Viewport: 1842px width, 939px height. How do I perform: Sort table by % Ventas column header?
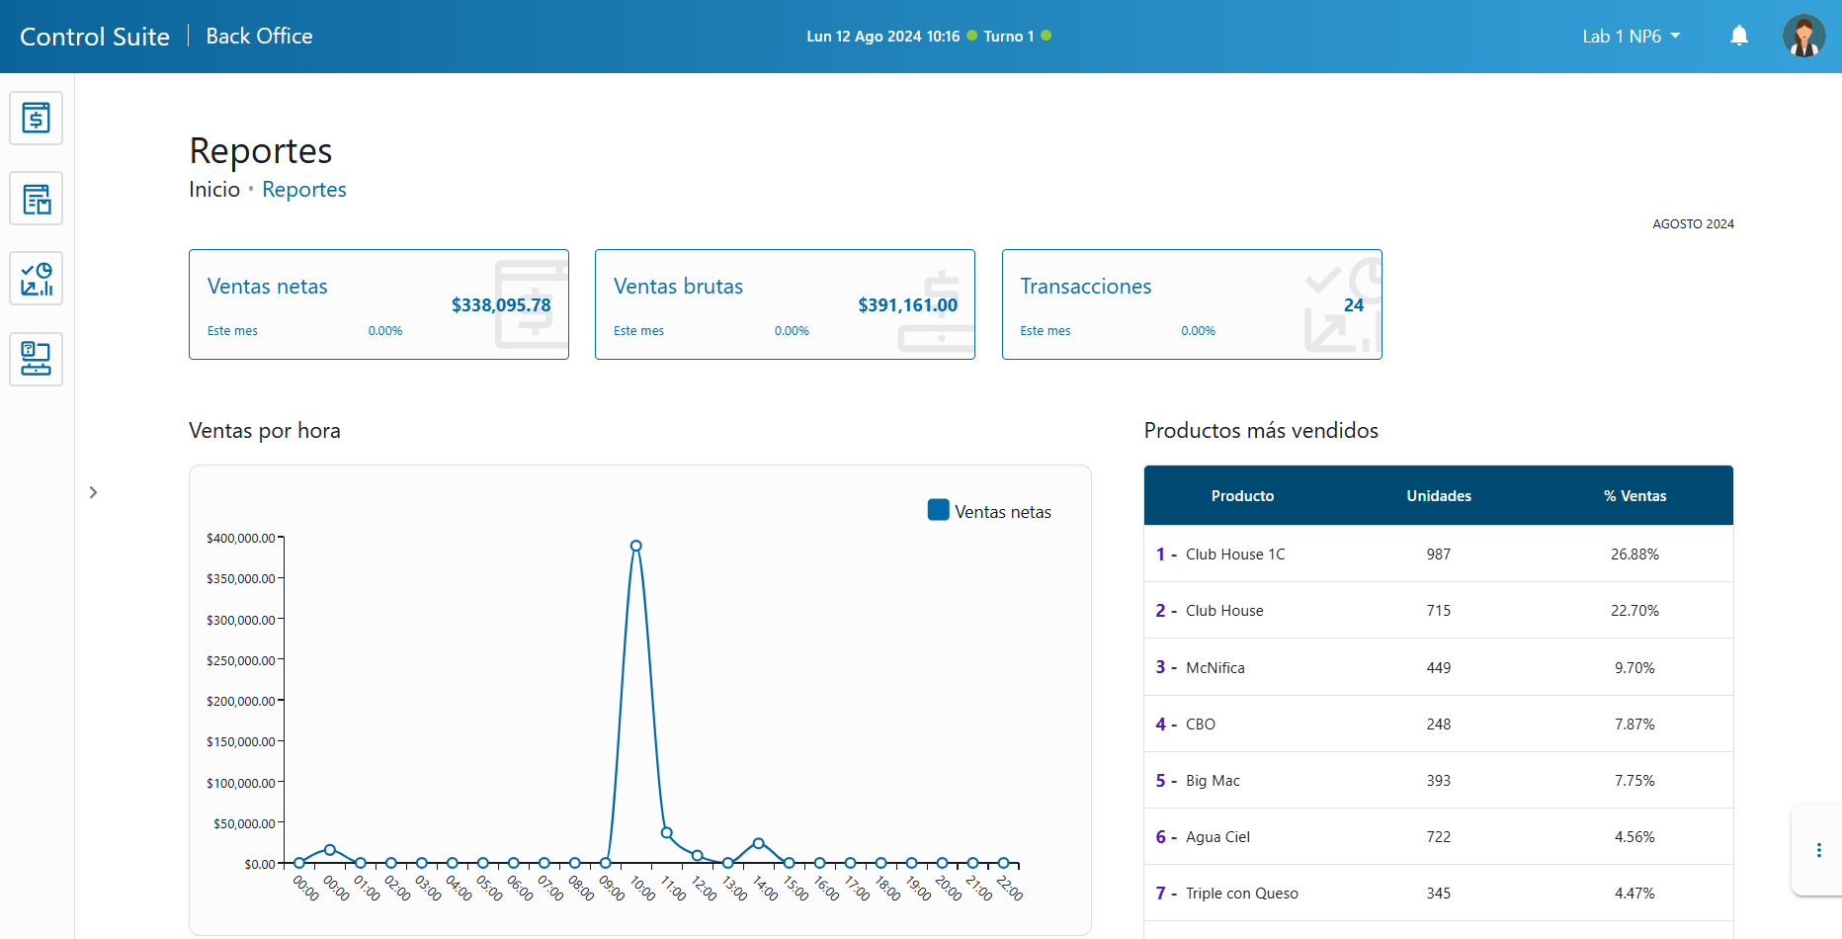[x=1634, y=496]
